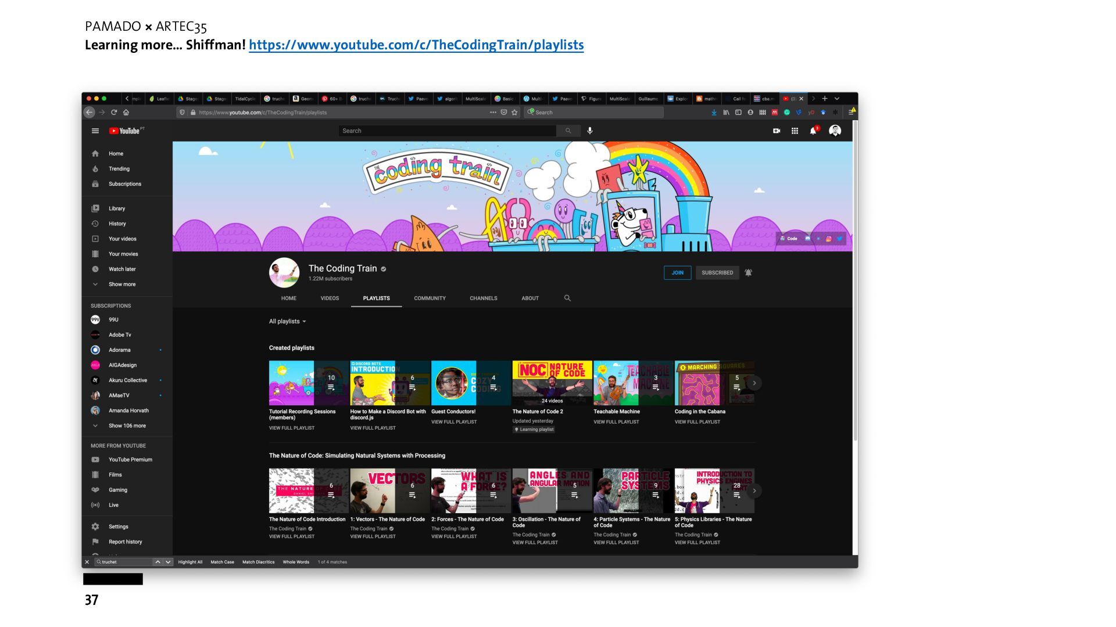View full playlist for Guest Conductors!
This screenshot has width=1116, height=627.
pyautogui.click(x=454, y=422)
